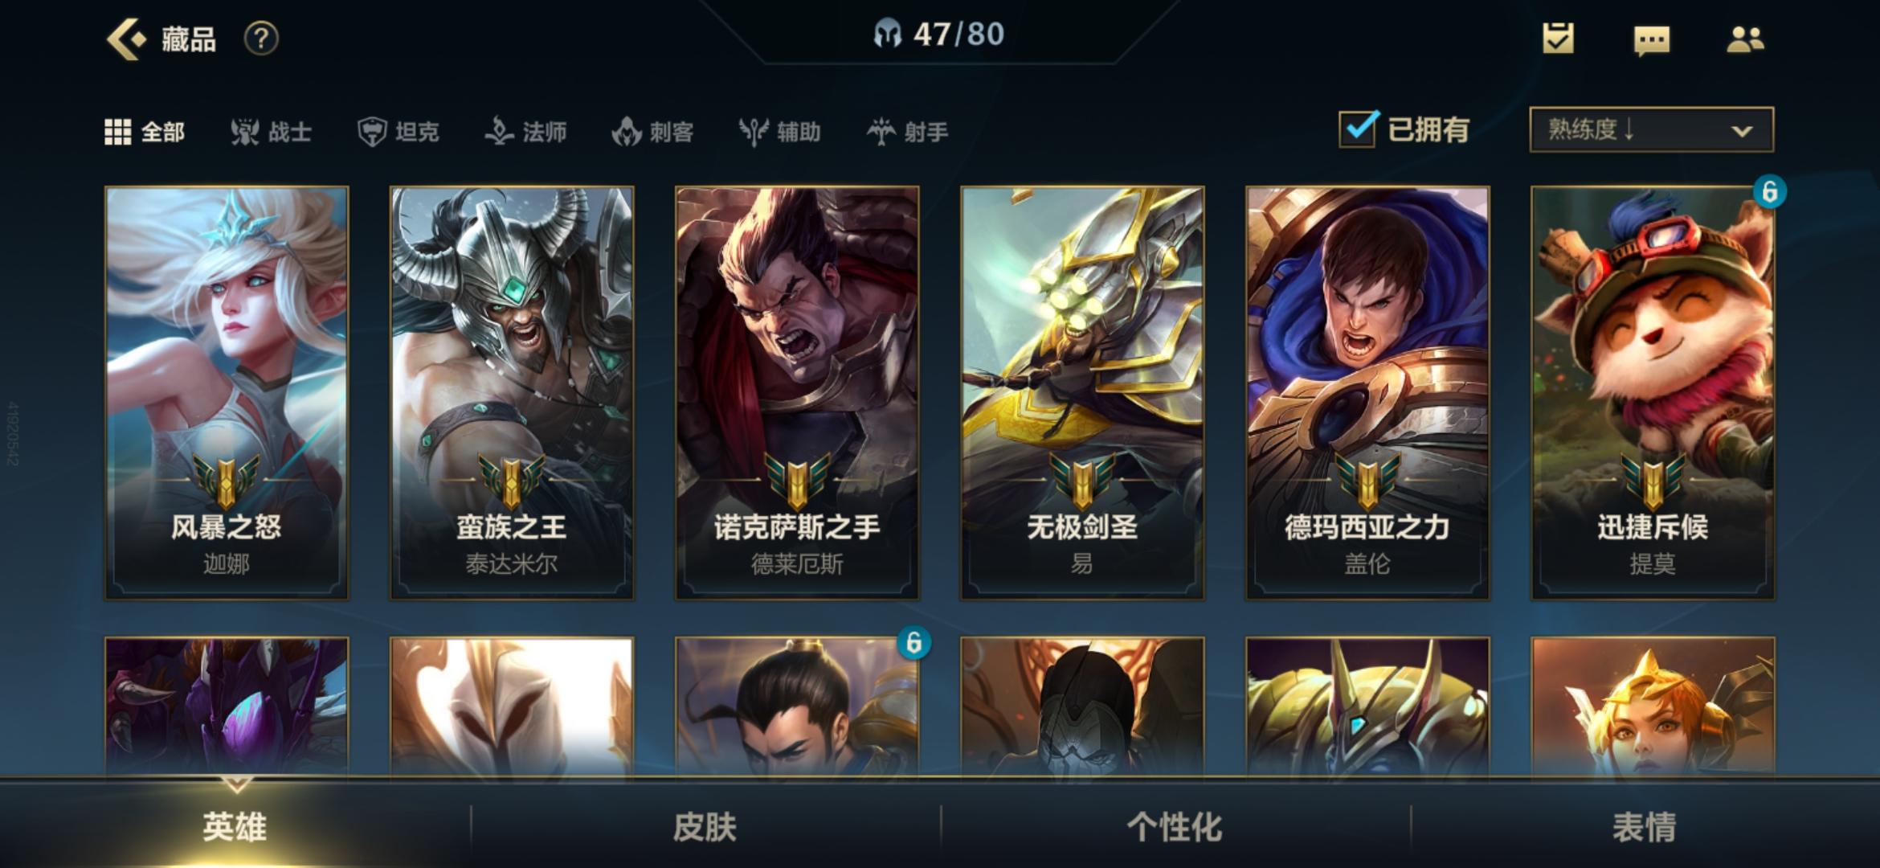The height and width of the screenshot is (868, 1880).
Task: Open the question mark help icon
Action: click(261, 39)
